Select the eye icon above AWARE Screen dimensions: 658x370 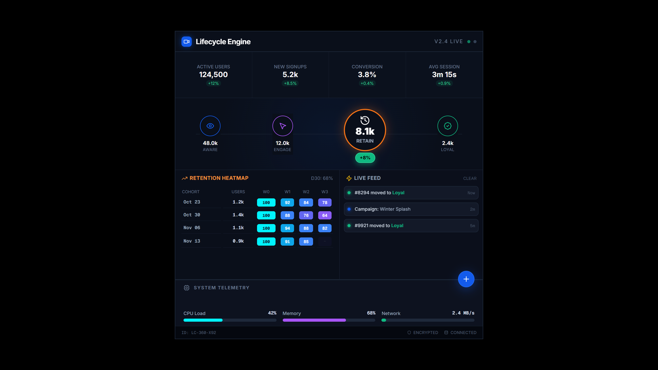tap(210, 126)
